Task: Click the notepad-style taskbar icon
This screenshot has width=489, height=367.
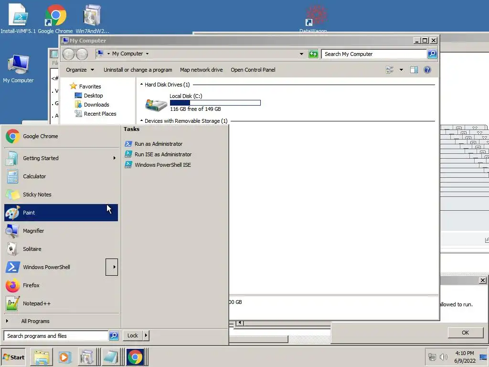Action: point(111,357)
